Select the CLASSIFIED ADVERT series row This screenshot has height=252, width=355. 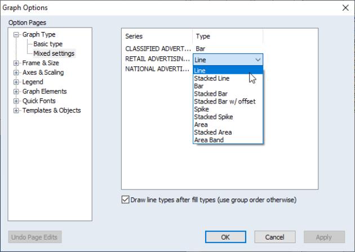(158, 49)
